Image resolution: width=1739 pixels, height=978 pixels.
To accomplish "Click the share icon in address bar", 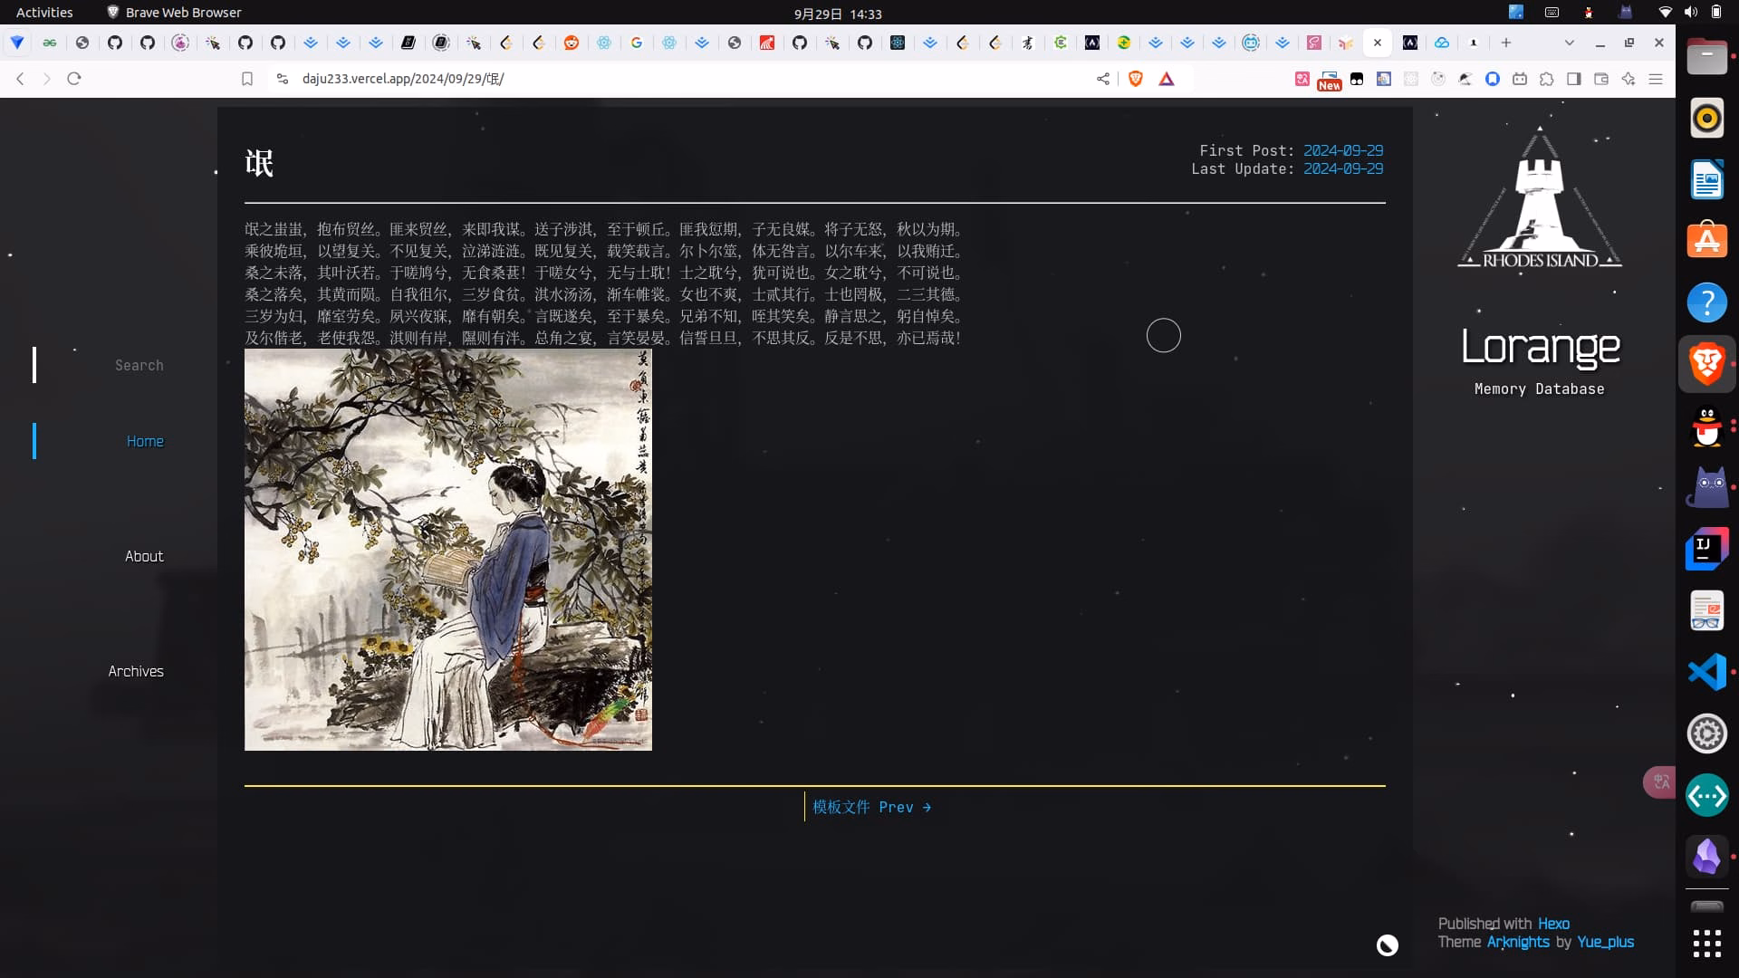I will tap(1103, 79).
